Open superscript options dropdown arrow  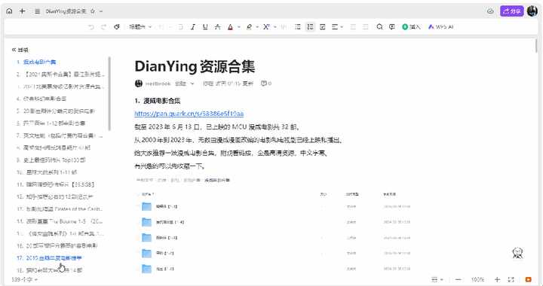click(x=275, y=27)
